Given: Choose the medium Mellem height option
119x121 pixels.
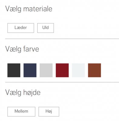Looking at the screenshot, I should point(21,112).
